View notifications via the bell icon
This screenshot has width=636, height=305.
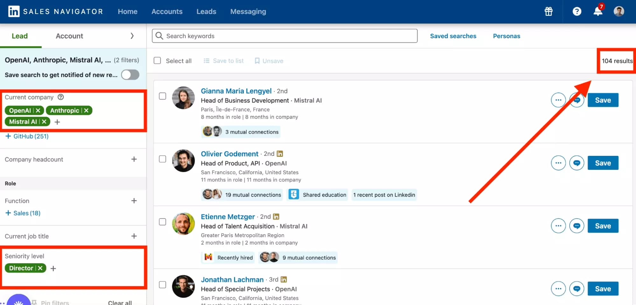pos(598,11)
